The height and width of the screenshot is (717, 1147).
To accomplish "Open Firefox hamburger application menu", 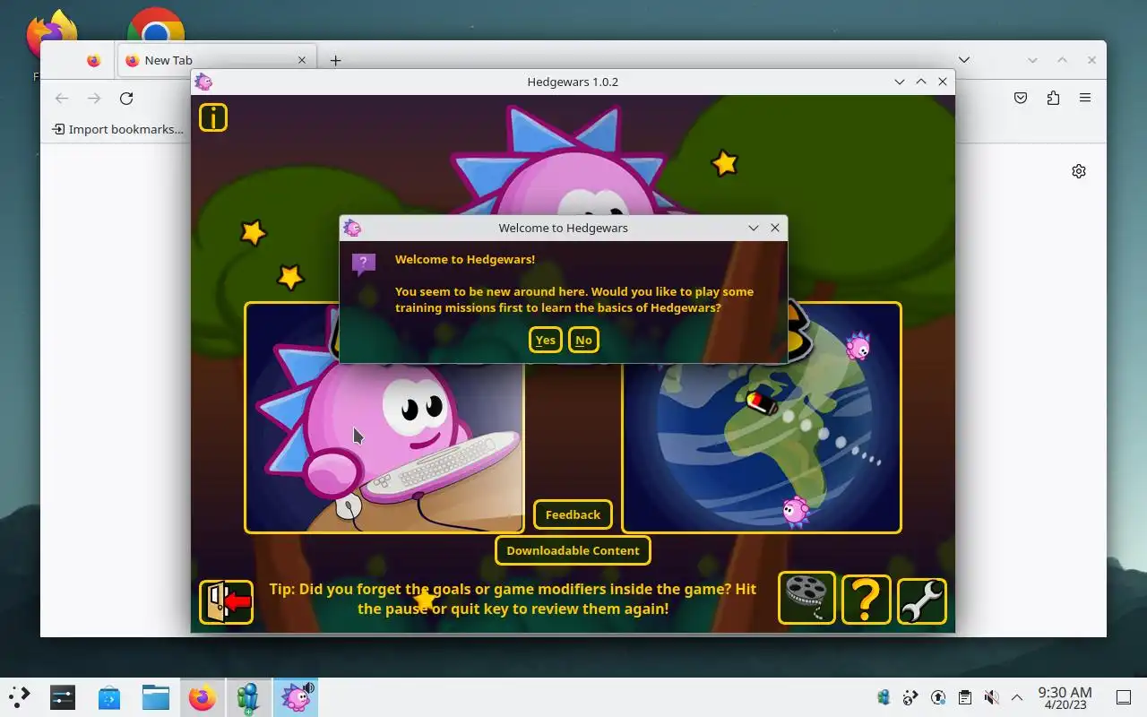I will click(1085, 98).
